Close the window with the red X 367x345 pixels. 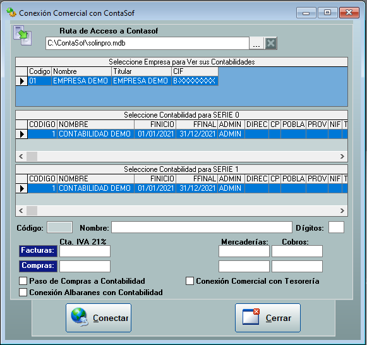(x=349, y=13)
